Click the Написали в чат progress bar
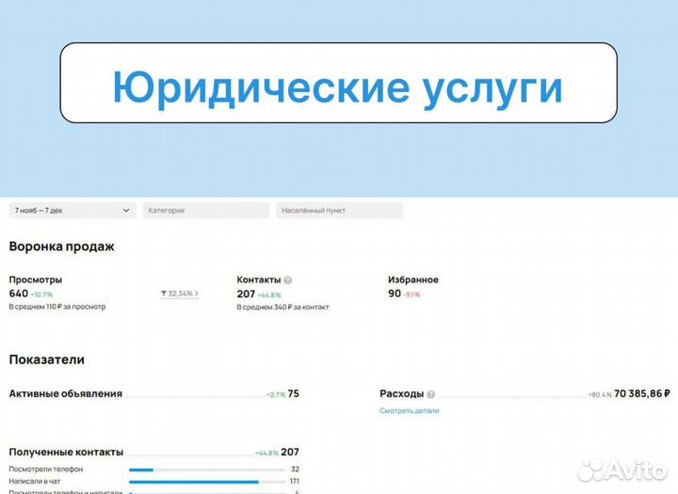This screenshot has width=678, height=494. [206, 482]
